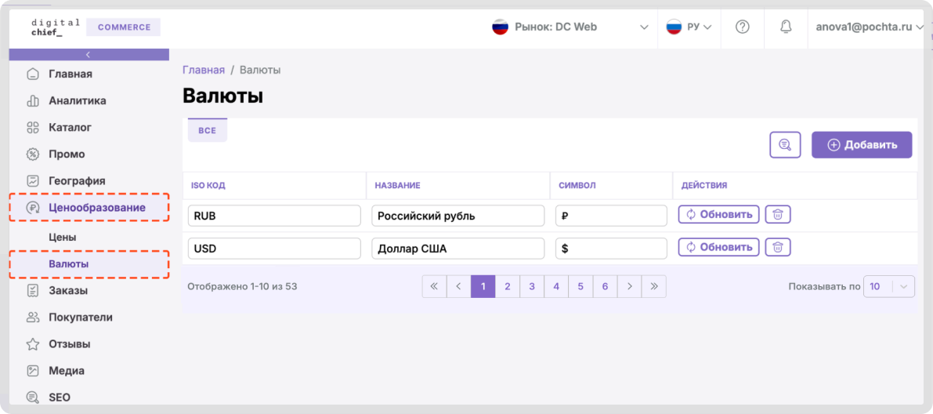The width and height of the screenshot is (933, 414).
Task: Open the anova1@pochta.ru account menu
Action: 870,27
